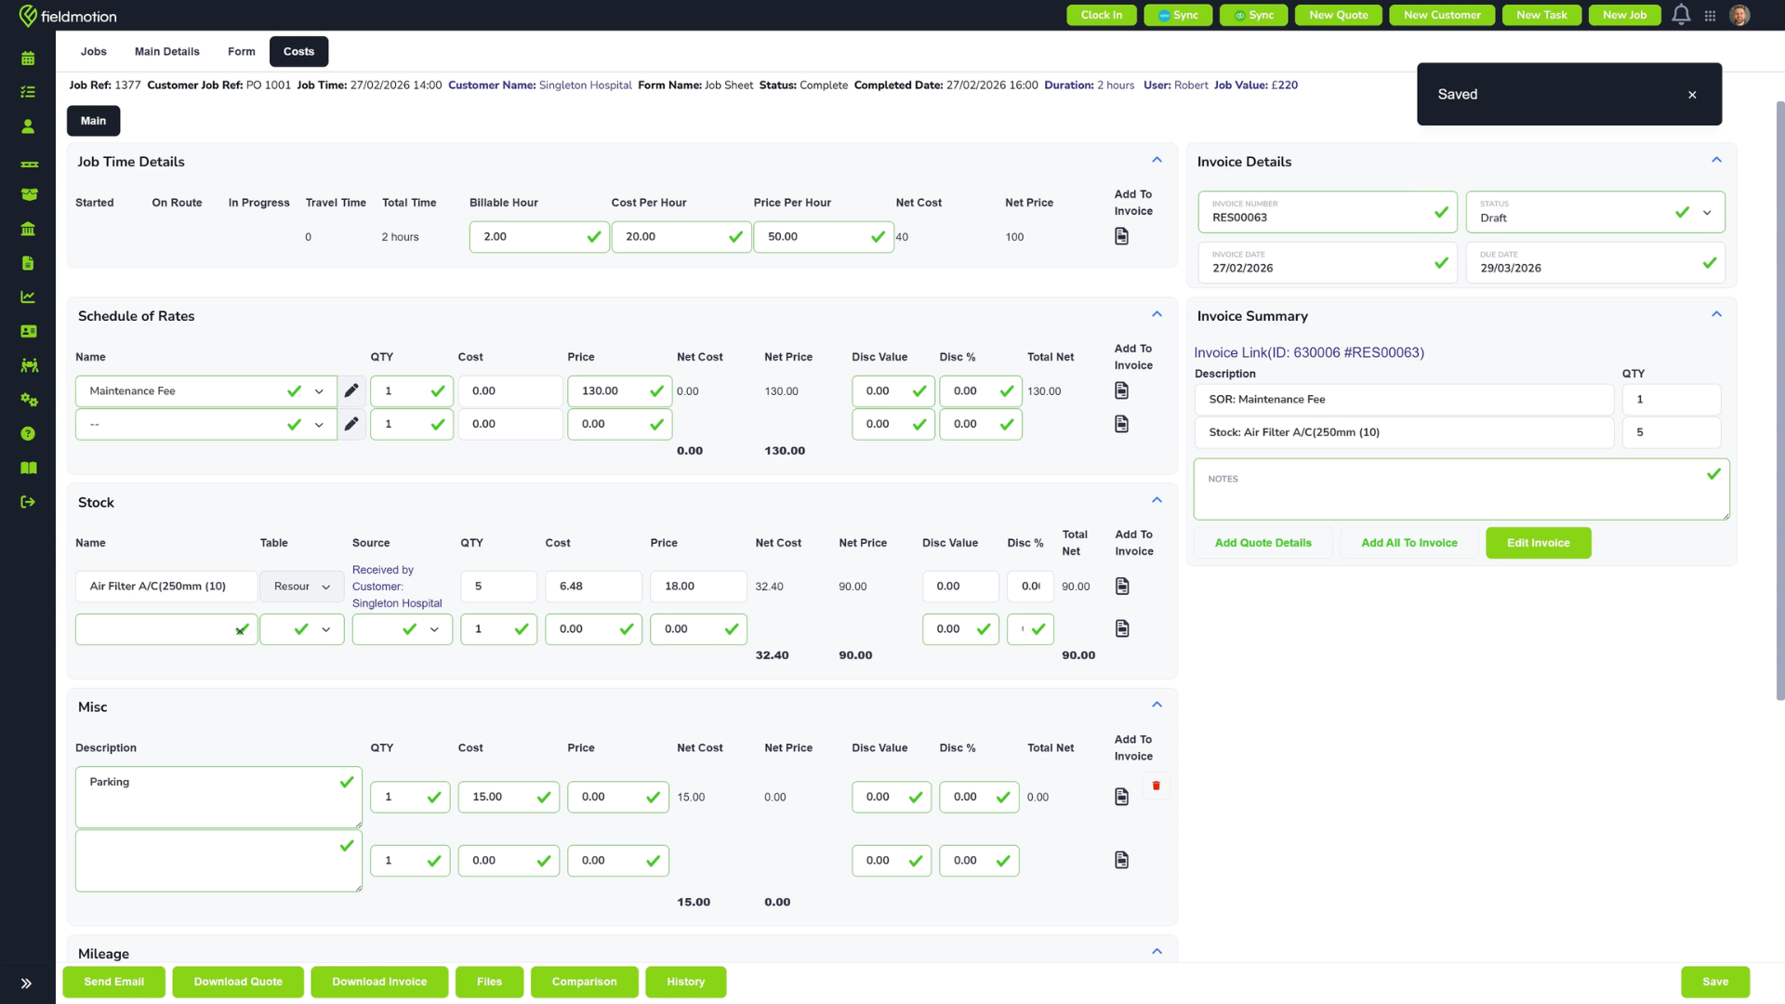This screenshot has width=1785, height=1004.
Task: Open the bank building sidebar icon
Action: pyautogui.click(x=28, y=229)
